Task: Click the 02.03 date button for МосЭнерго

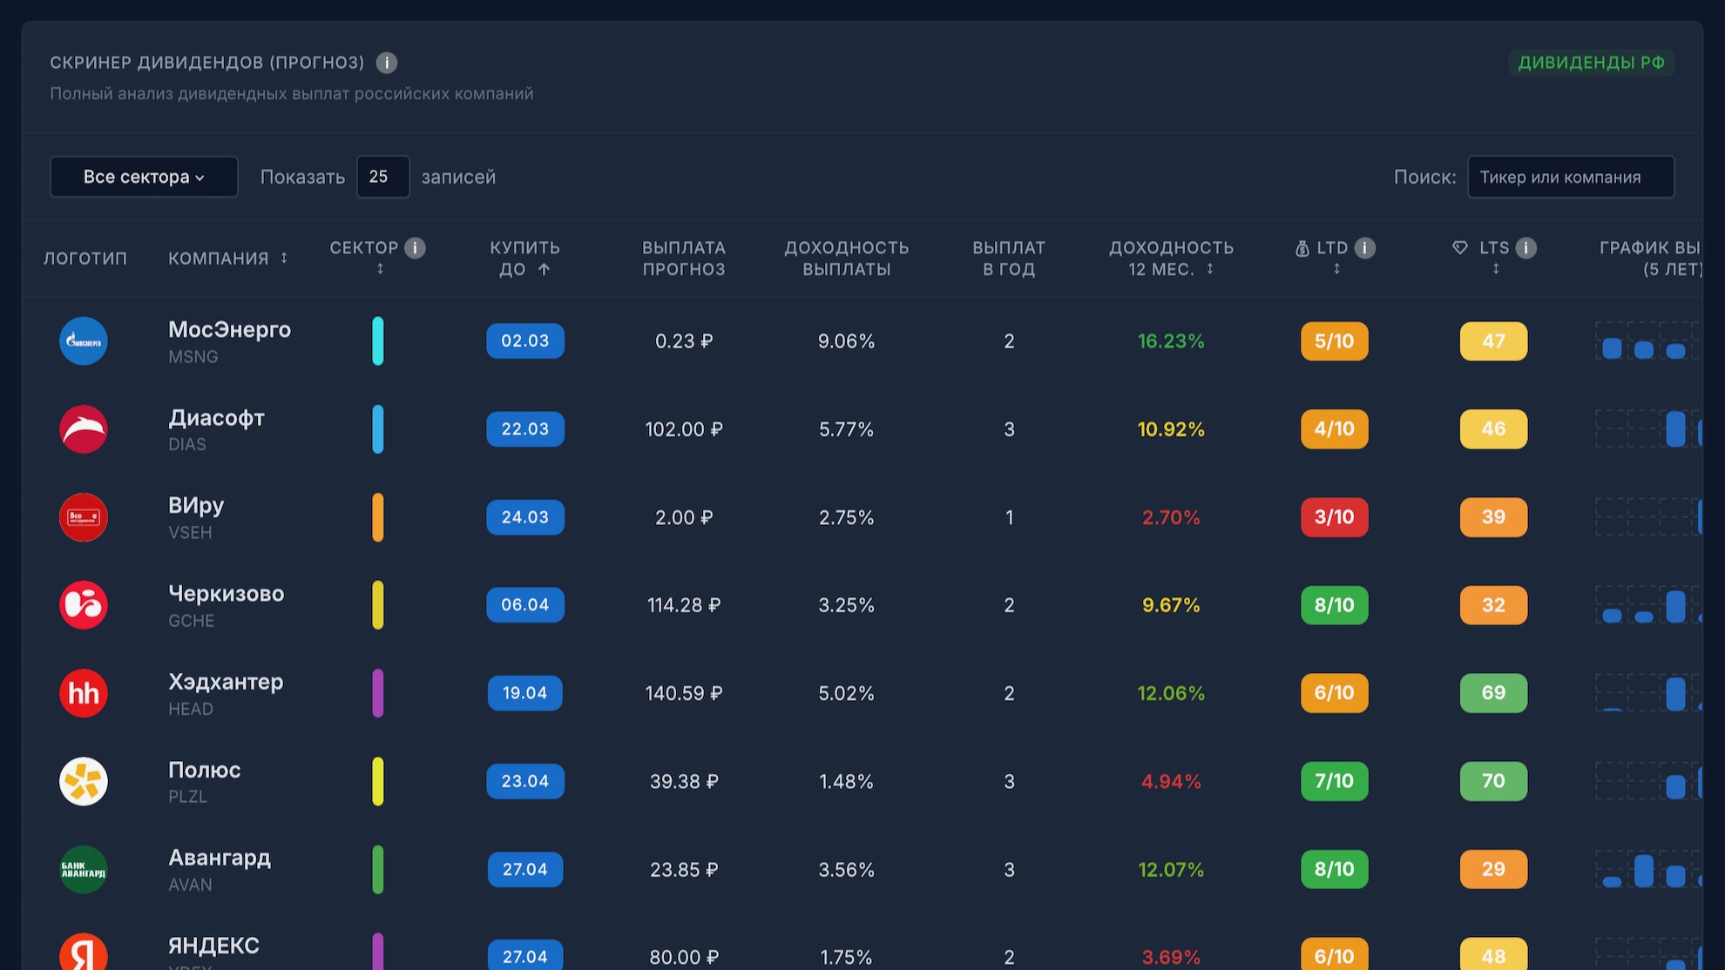Action: click(524, 341)
